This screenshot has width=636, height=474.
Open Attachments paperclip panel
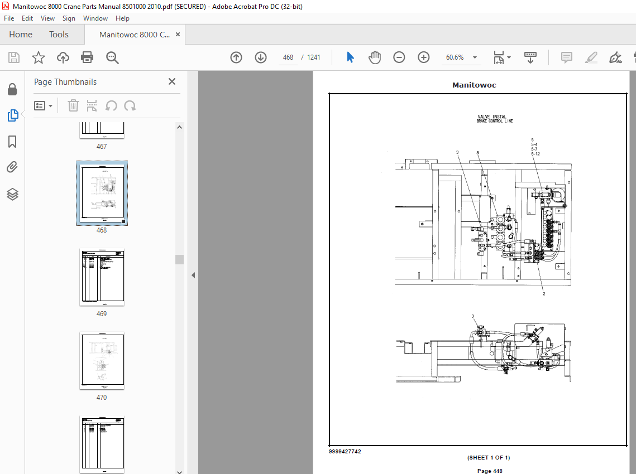[13, 167]
